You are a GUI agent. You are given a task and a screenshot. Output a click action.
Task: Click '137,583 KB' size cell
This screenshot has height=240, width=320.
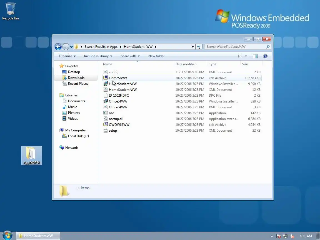(252, 78)
